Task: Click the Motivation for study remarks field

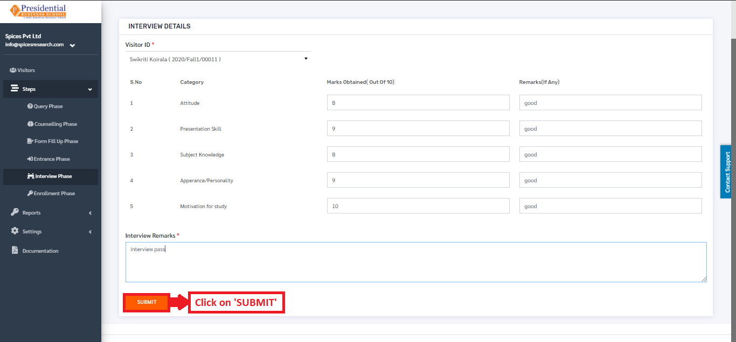Action: coord(610,206)
